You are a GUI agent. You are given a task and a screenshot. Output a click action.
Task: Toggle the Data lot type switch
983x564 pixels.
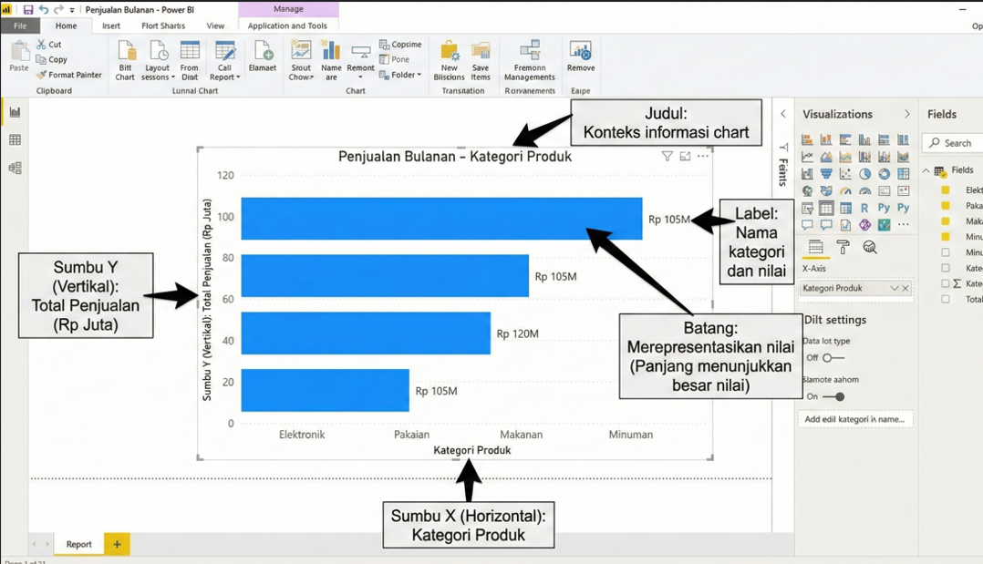click(832, 358)
